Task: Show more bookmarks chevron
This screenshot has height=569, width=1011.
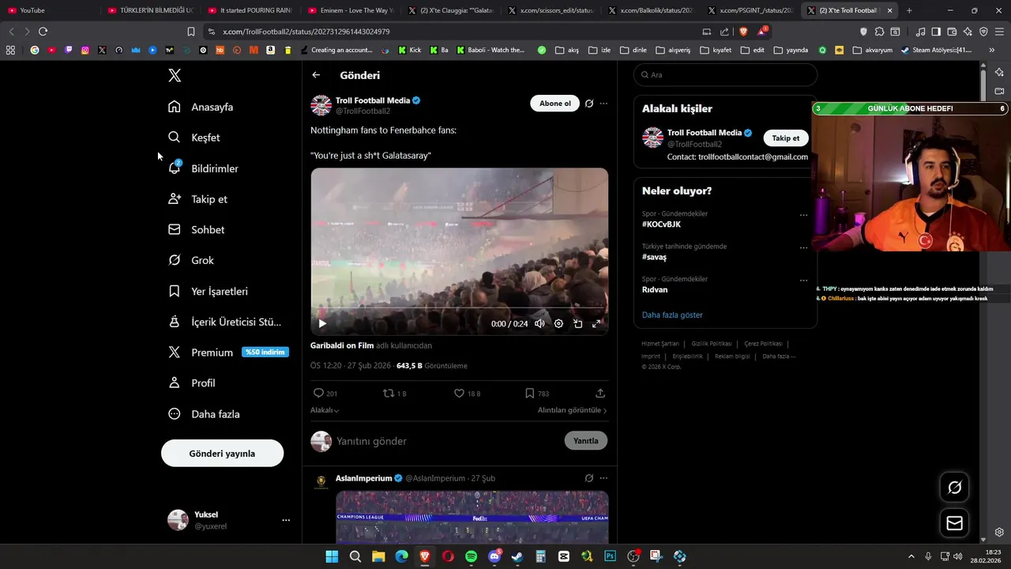Action: (x=991, y=50)
